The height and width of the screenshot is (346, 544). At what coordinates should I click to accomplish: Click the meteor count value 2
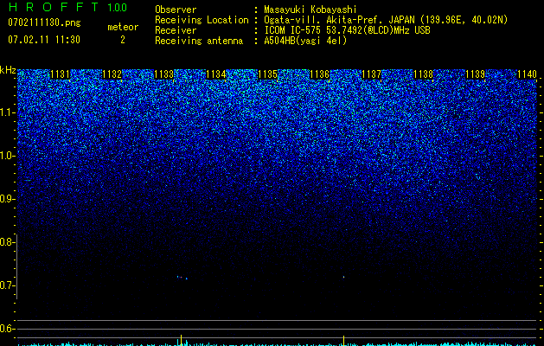point(123,40)
